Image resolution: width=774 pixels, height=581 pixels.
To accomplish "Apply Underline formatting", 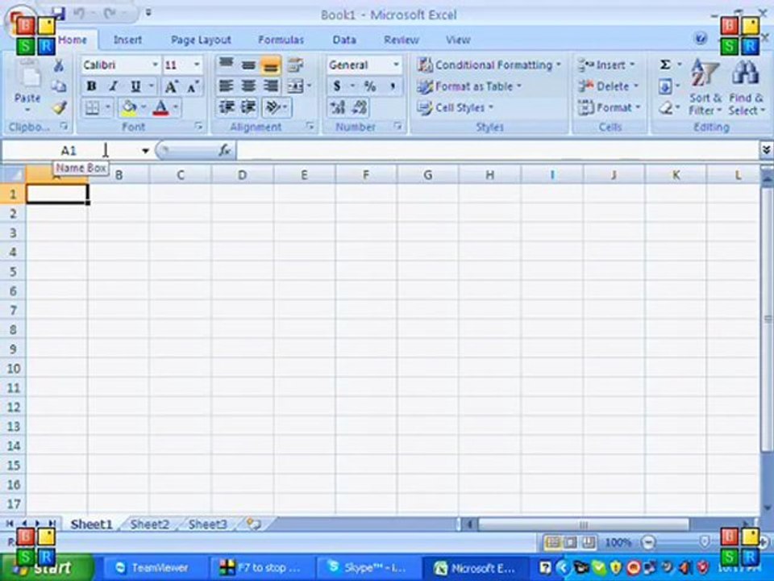I will tap(135, 86).
